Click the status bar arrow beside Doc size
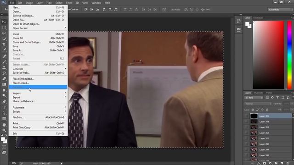Viewport: 294px width, 165px height. (61, 163)
